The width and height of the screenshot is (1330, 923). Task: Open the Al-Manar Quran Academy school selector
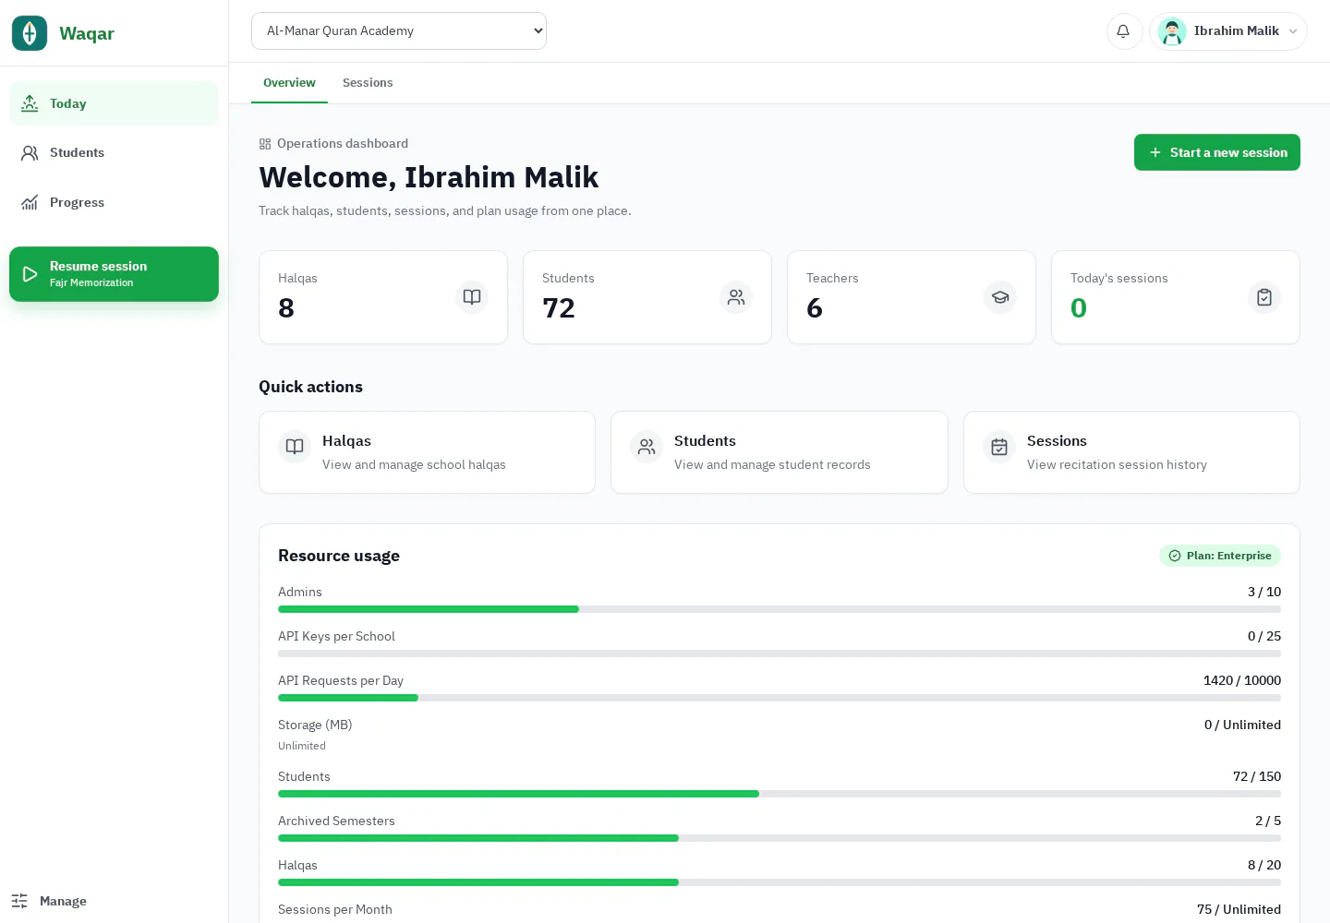pos(399,30)
